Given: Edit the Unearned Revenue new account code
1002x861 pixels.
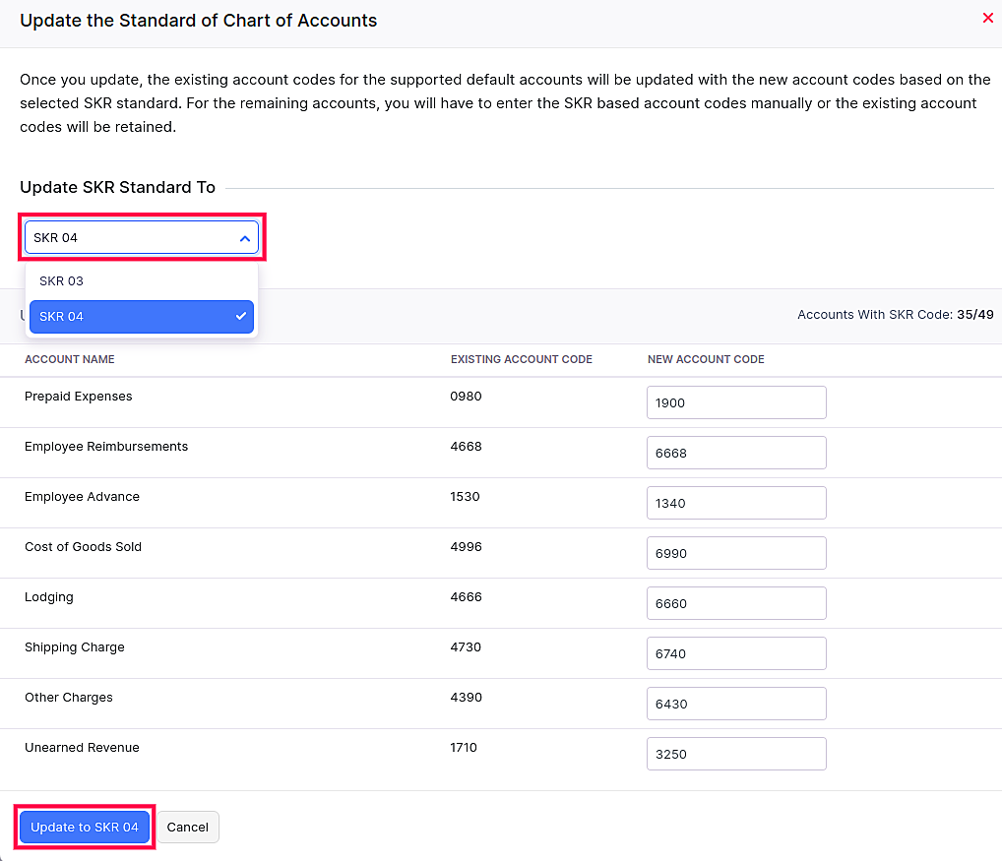Looking at the screenshot, I should (735, 754).
